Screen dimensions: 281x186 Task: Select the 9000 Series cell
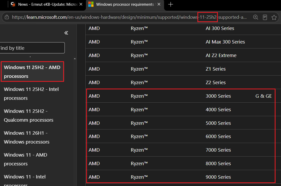(x=218, y=177)
